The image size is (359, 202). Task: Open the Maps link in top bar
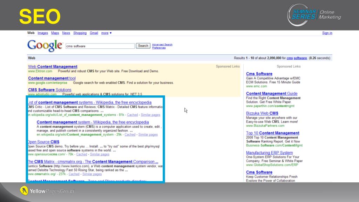pos(55,33)
